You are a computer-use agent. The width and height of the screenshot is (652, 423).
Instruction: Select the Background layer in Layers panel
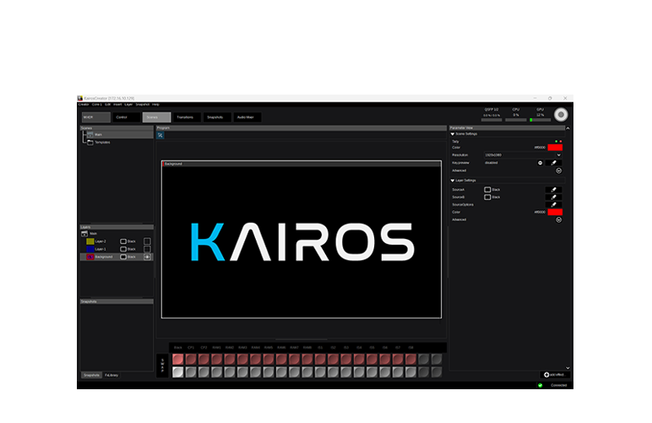[102, 257]
